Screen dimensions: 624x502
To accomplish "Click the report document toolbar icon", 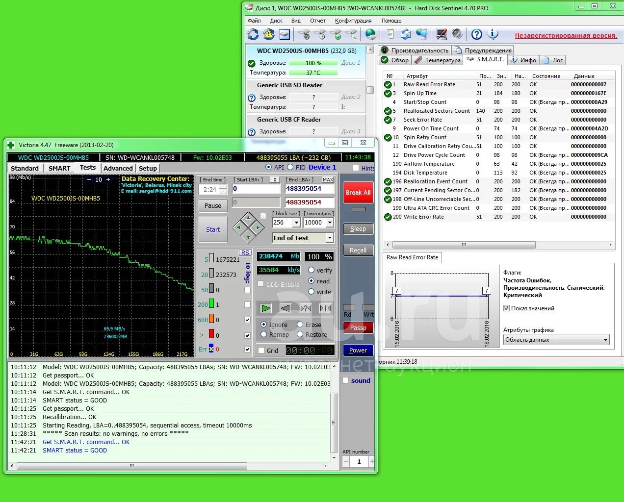I will coord(390,34).
